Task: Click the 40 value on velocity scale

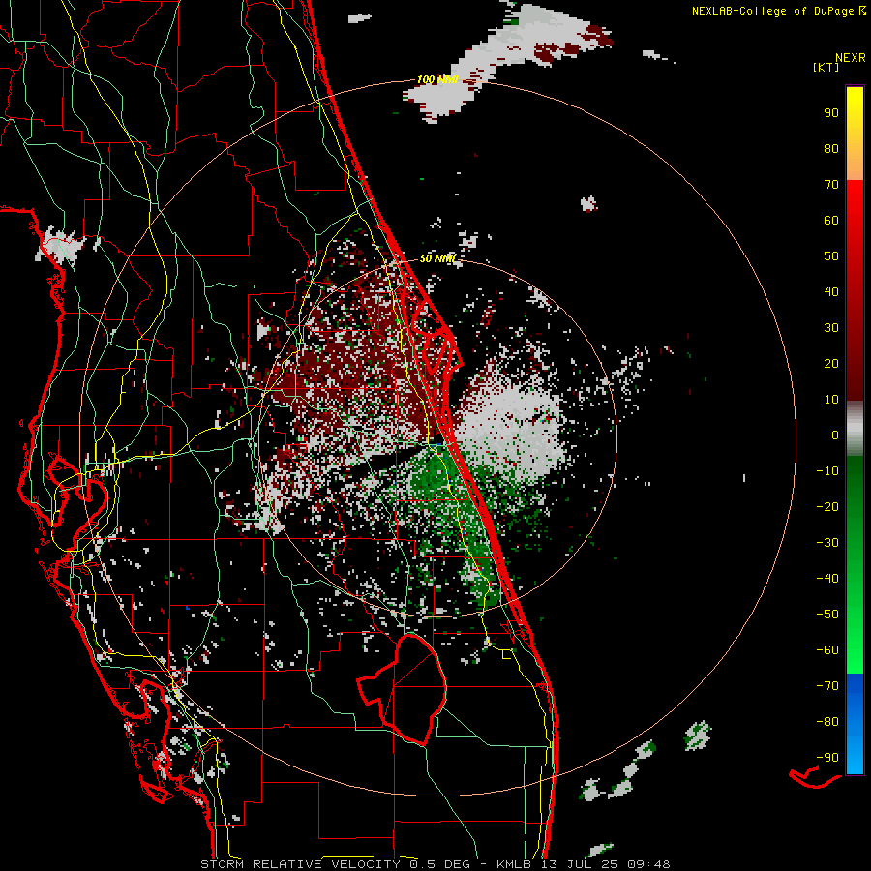Action: coord(831,292)
